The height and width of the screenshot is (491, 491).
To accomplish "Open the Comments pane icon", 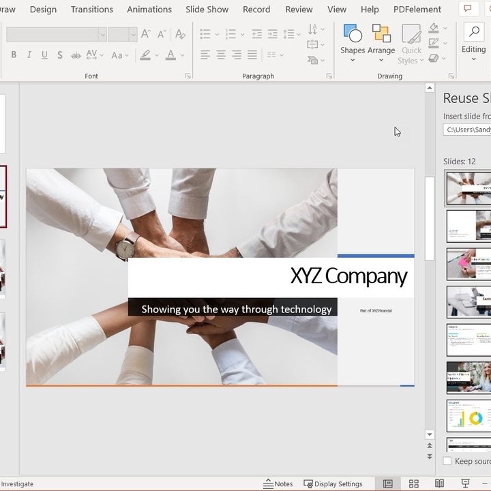I will pos(468,9).
